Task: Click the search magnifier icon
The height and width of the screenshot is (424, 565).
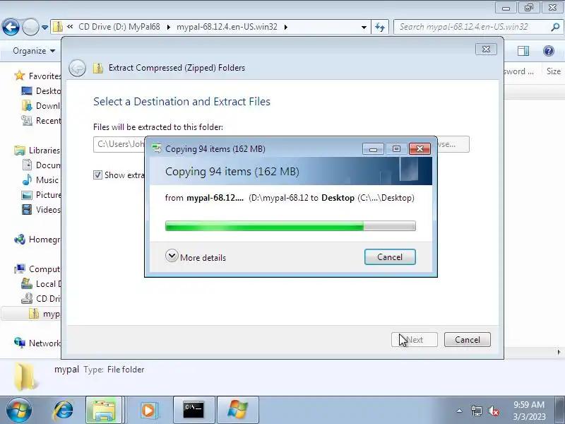Action: click(555, 27)
